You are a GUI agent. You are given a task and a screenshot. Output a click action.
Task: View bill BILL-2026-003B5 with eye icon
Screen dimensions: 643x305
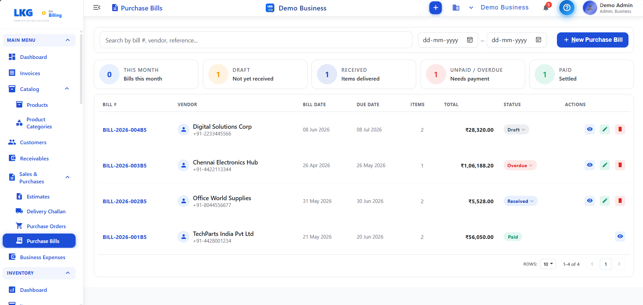point(590,165)
